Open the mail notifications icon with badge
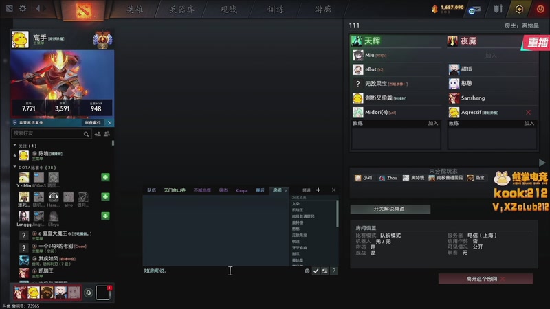 click(x=474, y=10)
